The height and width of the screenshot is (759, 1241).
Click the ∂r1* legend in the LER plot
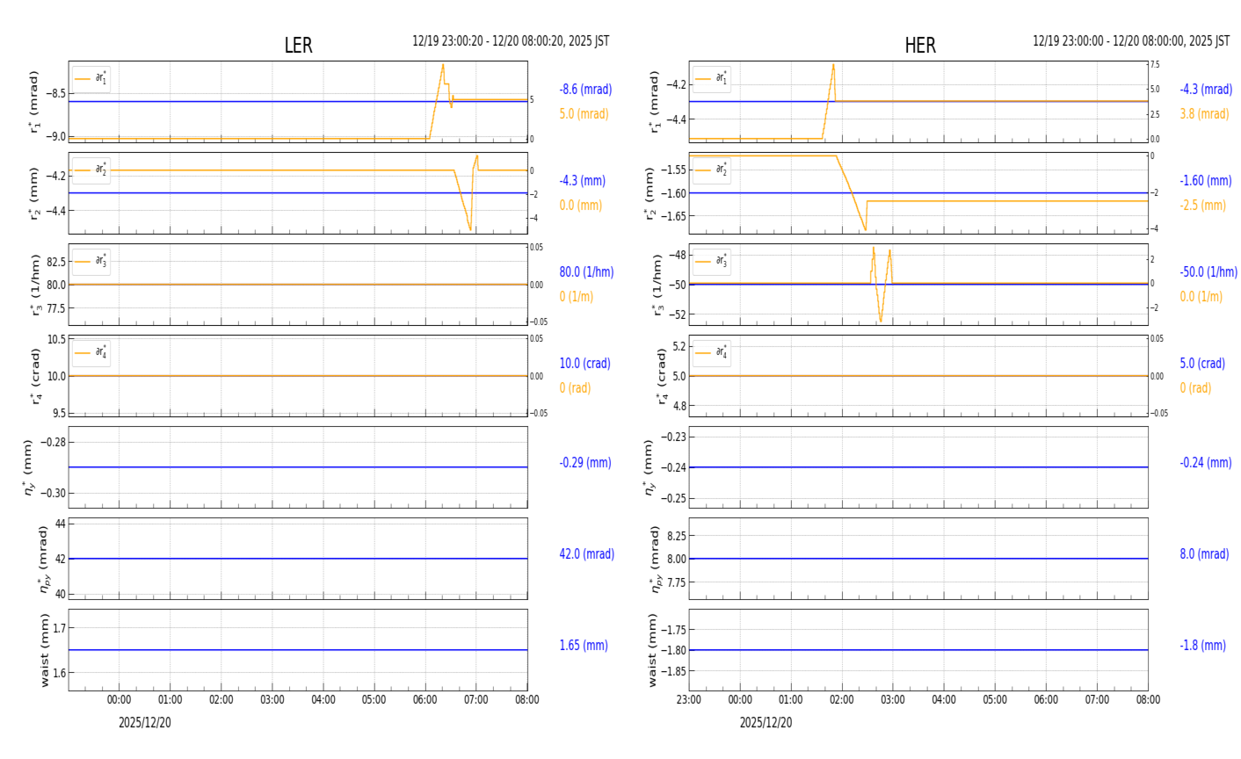[x=91, y=78]
